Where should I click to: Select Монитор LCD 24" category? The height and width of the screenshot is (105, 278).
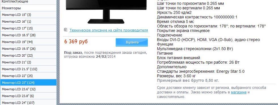coord(28,102)
